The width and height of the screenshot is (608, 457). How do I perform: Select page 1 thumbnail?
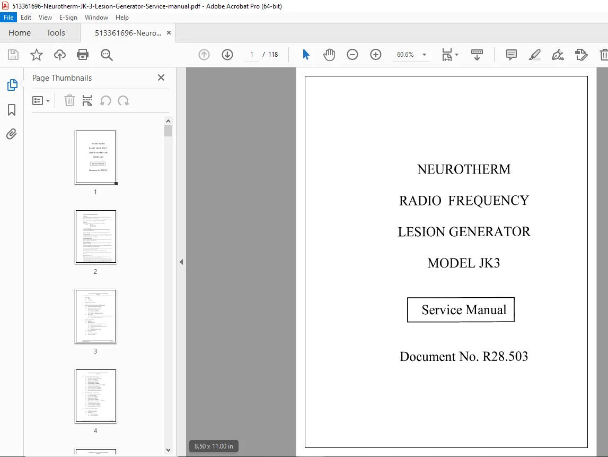coord(96,157)
